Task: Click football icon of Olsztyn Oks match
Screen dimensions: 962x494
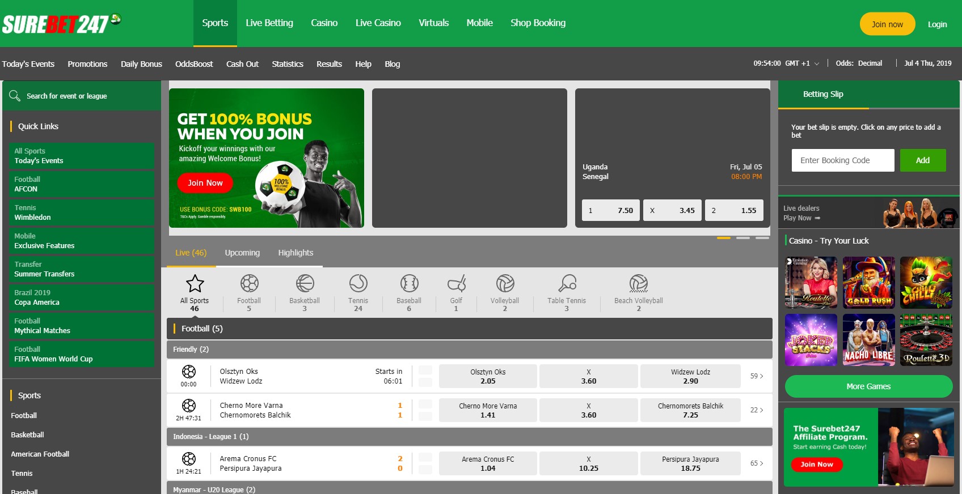Action: [189, 372]
